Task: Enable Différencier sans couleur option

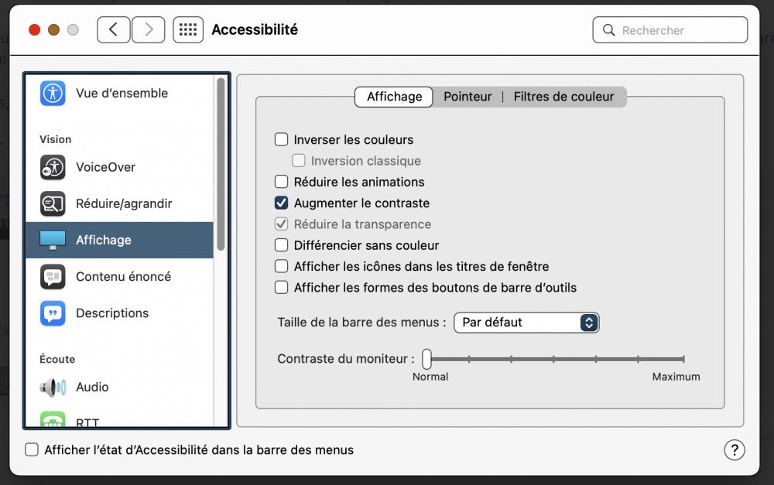Action: click(x=282, y=245)
